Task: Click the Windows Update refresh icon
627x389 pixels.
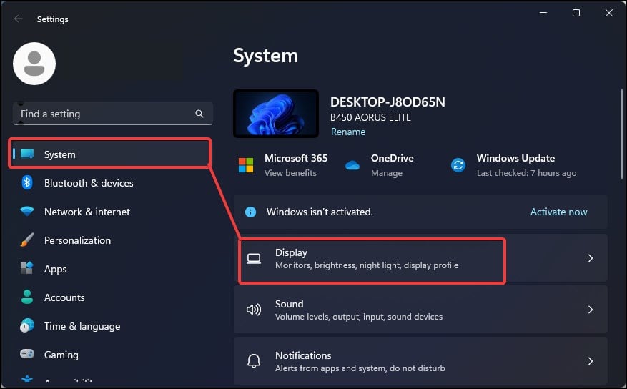Action: click(458, 165)
